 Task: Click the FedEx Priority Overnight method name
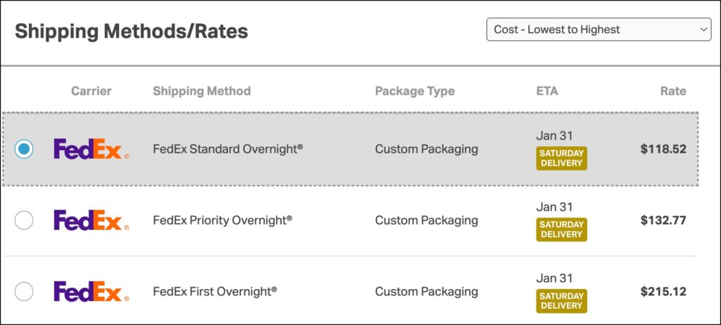click(x=222, y=220)
